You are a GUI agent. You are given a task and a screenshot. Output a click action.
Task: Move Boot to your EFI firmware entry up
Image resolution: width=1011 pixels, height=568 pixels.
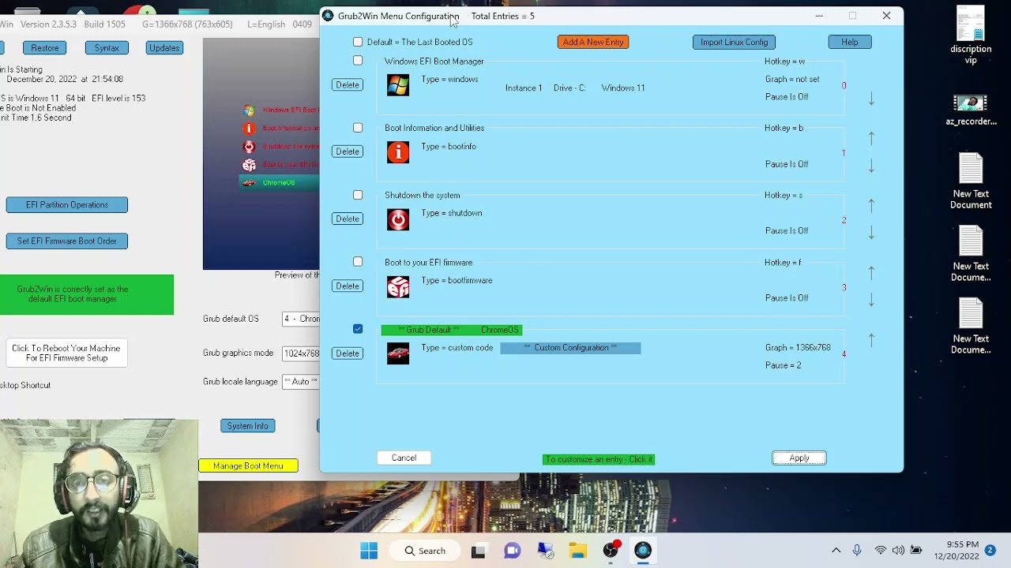[871, 272]
